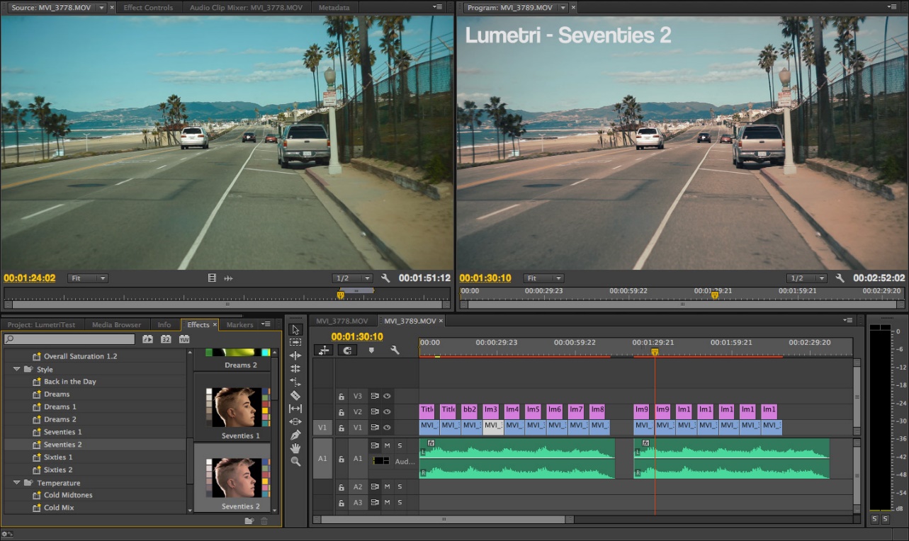Select the Slide tool
Image resolution: width=909 pixels, height=541 pixels.
(x=295, y=421)
